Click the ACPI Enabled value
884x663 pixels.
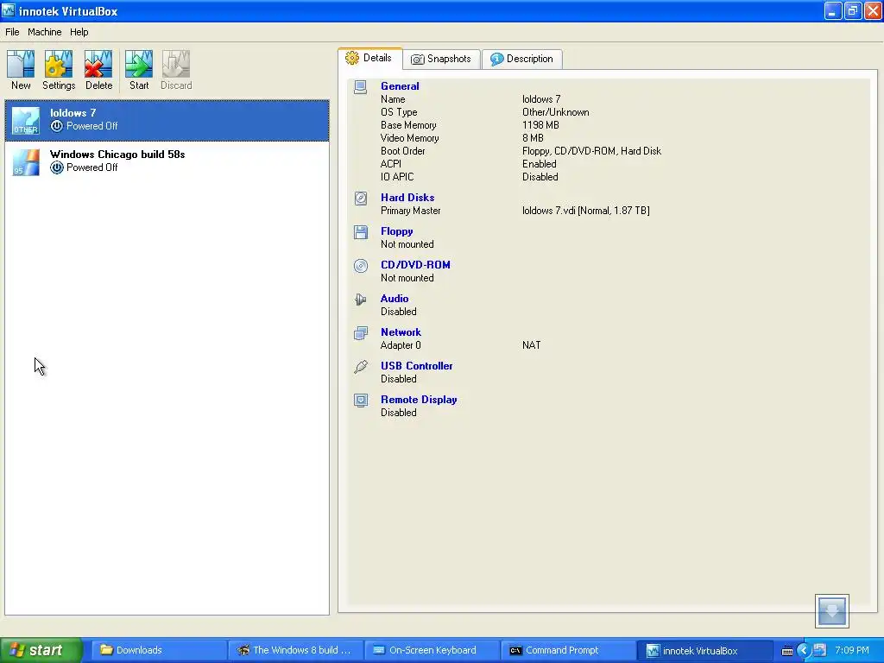539,164
